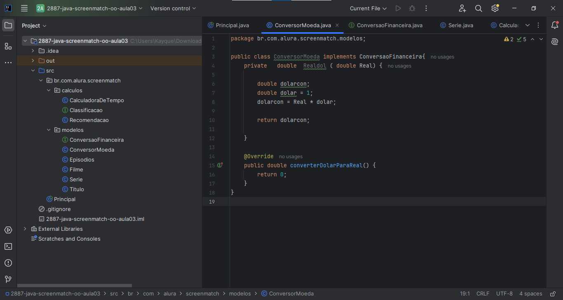
Task: Show hidden editor tabs dropdown
Action: coord(528,25)
